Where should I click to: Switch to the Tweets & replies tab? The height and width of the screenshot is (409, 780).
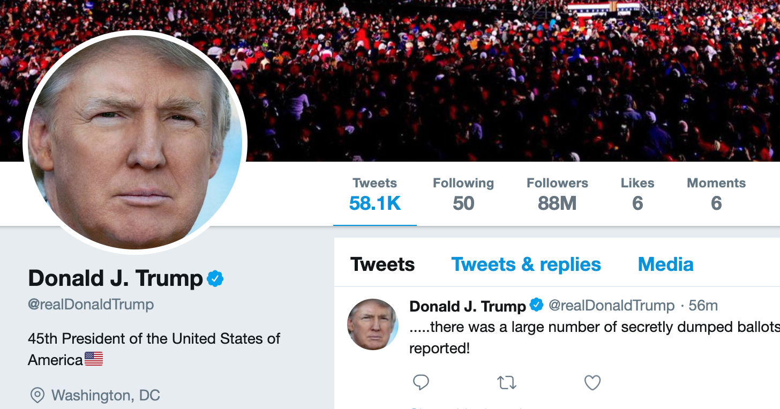click(x=526, y=264)
